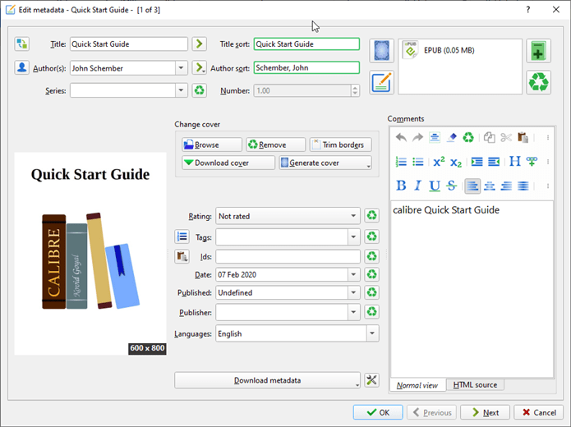Switch to the HTML source tab
The width and height of the screenshot is (571, 427).
pos(475,384)
